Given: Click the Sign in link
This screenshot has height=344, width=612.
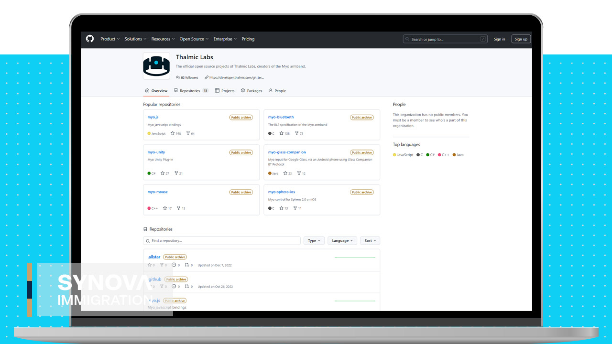Looking at the screenshot, I should click(x=500, y=39).
